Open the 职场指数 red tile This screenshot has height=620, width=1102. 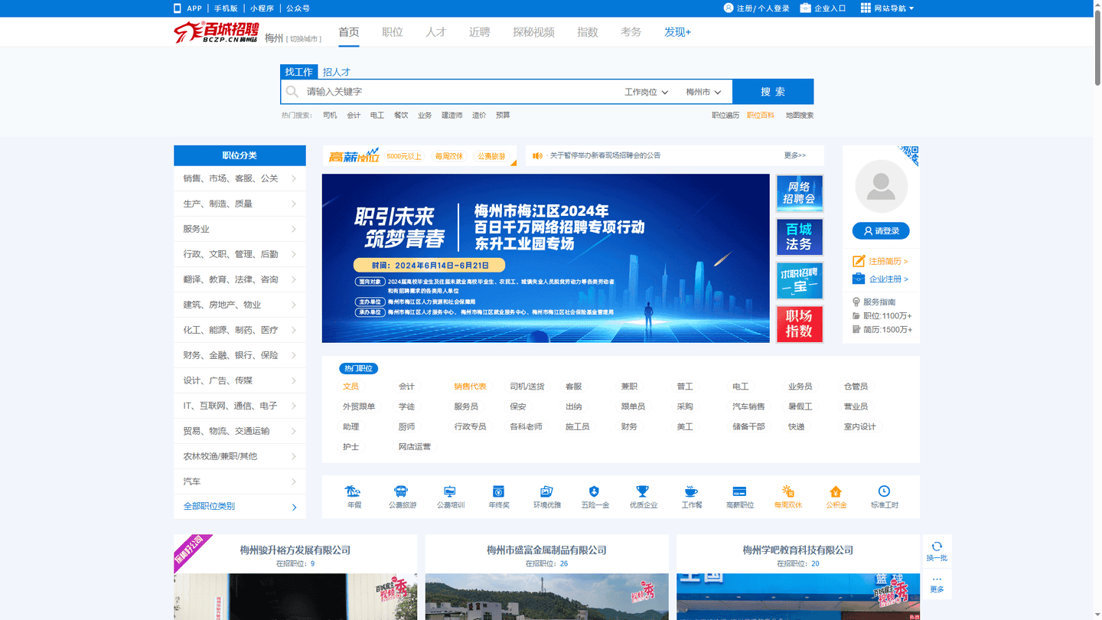800,324
